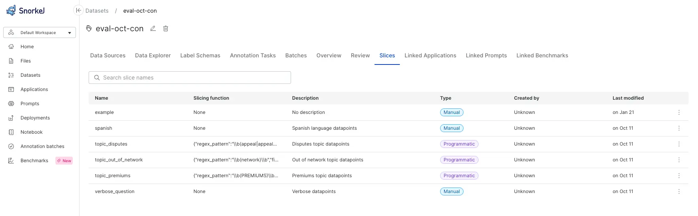Go to the Batches tab
698x216 pixels.
[x=296, y=55]
